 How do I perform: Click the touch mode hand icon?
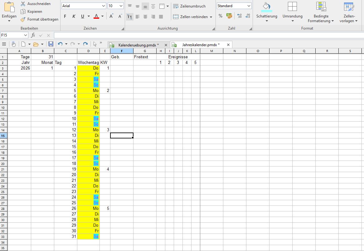pyautogui.click(x=13, y=44)
